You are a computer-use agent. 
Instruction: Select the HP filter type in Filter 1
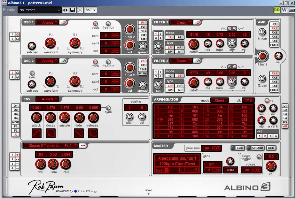click(179, 48)
